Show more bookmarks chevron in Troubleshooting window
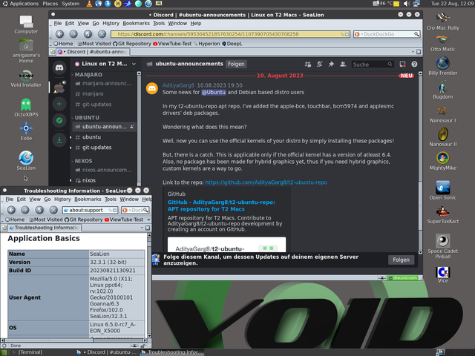 tap(148, 220)
